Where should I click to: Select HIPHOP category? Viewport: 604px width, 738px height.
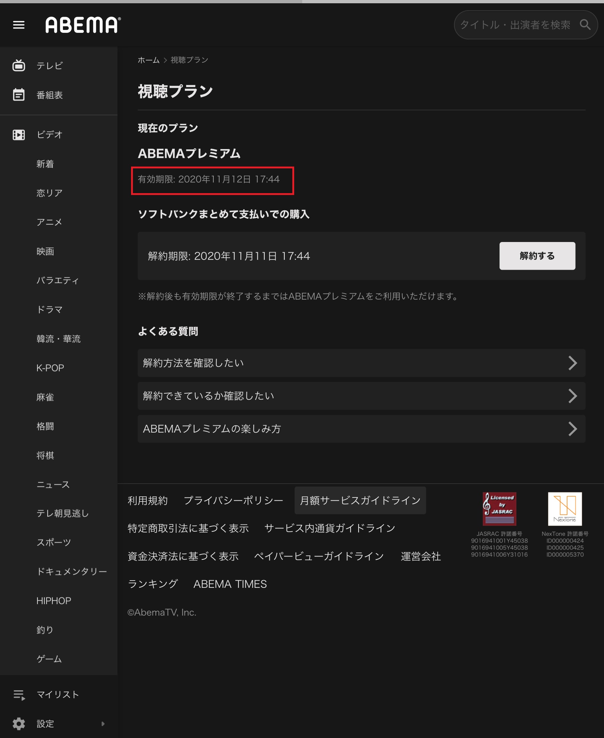pos(54,601)
